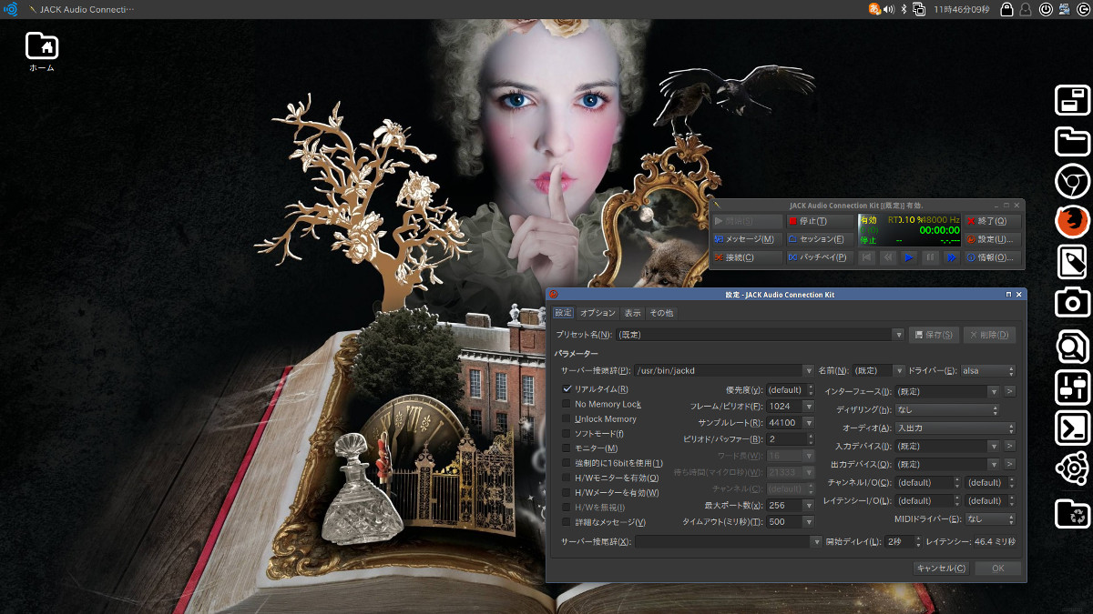Click the transport fast-forward button
Image resolution: width=1093 pixels, height=614 pixels.
[x=951, y=257]
